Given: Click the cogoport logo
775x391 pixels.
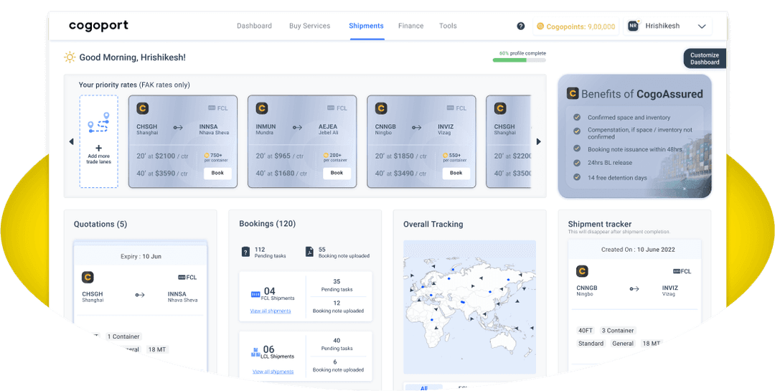Looking at the screenshot, I should [x=98, y=26].
